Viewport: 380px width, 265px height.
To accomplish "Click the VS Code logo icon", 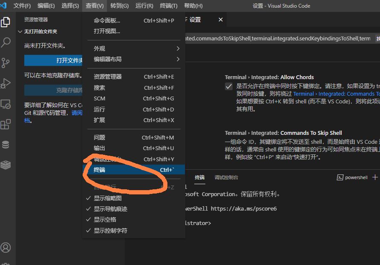I will (3, 6).
